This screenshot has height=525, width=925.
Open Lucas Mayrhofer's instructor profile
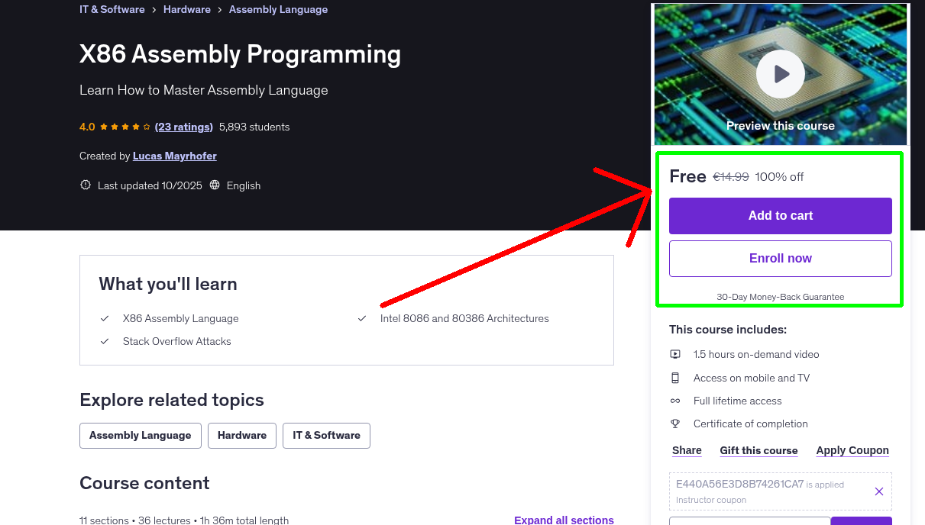[174, 156]
